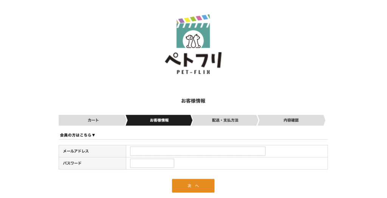
Task: Select the カート step tab
Action: [x=93, y=120]
